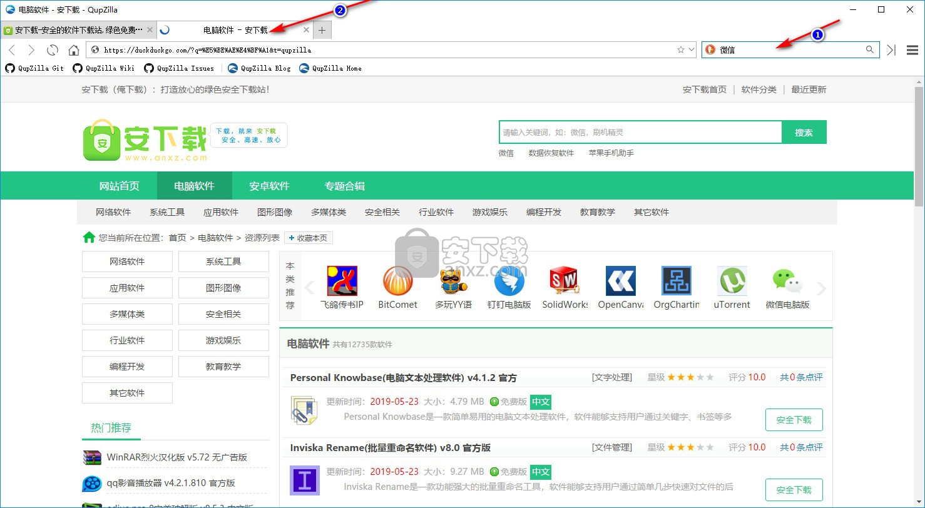Close the 电脑软件 - 安下载 tab

(x=306, y=30)
